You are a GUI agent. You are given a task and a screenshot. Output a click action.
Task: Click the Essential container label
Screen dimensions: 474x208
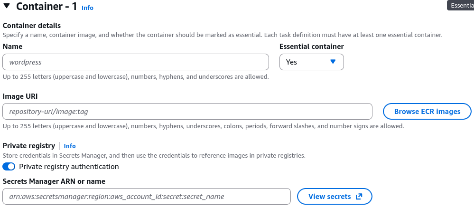(311, 47)
